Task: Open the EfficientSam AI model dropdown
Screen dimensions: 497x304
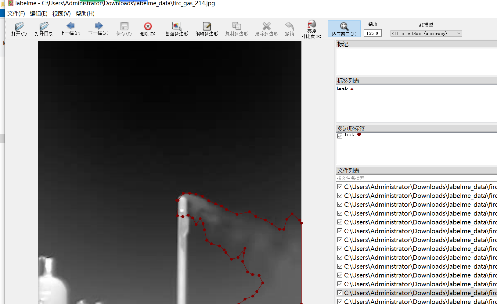Action: pos(426,34)
